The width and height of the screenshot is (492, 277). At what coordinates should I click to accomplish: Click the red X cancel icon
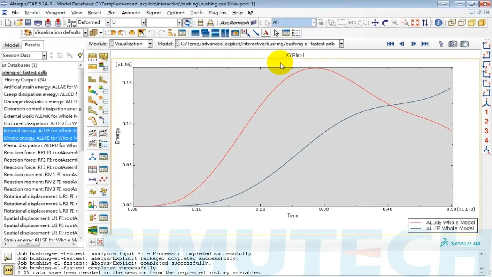[101, 242]
